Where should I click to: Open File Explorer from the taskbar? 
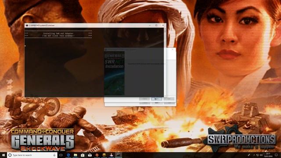point(76,155)
